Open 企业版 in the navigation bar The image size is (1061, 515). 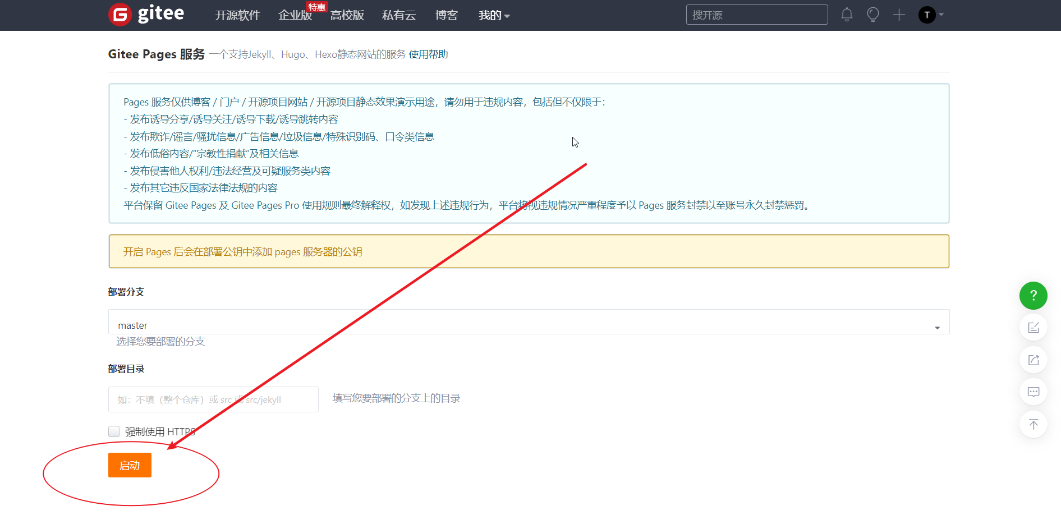coord(295,15)
